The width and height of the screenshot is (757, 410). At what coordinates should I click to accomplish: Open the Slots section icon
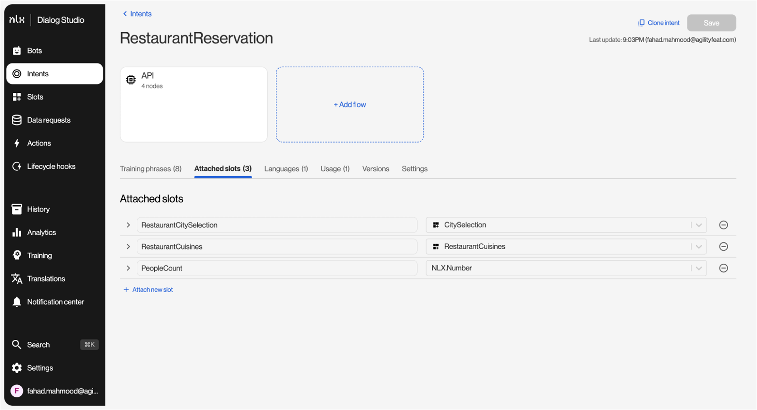click(17, 97)
